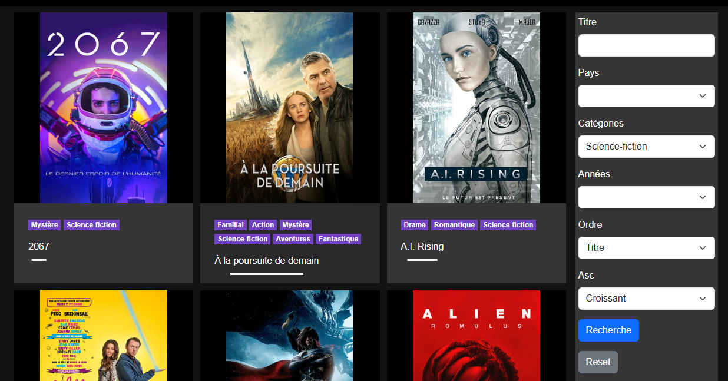This screenshot has width=728, height=381.
Task: Click the blue Recherche button
Action: point(608,330)
